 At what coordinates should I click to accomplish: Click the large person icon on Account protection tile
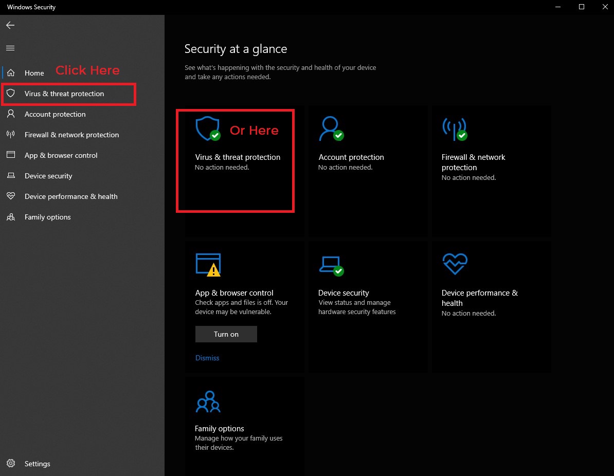pyautogui.click(x=331, y=129)
